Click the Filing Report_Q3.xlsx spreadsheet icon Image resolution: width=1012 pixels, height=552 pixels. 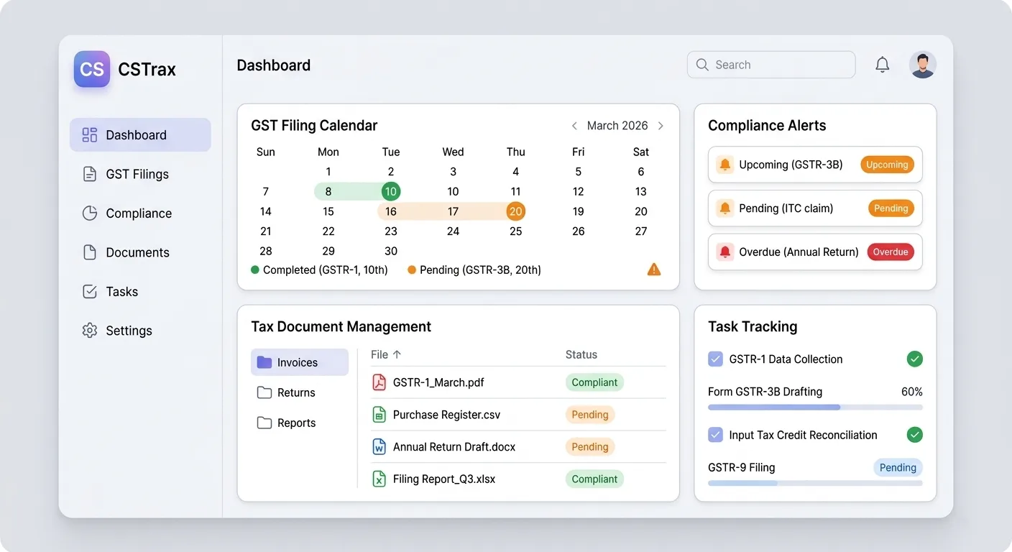point(379,479)
